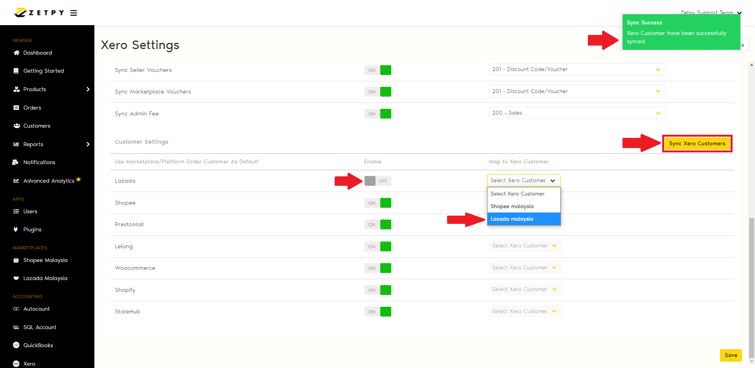Click the Dashboard home icon

point(16,53)
